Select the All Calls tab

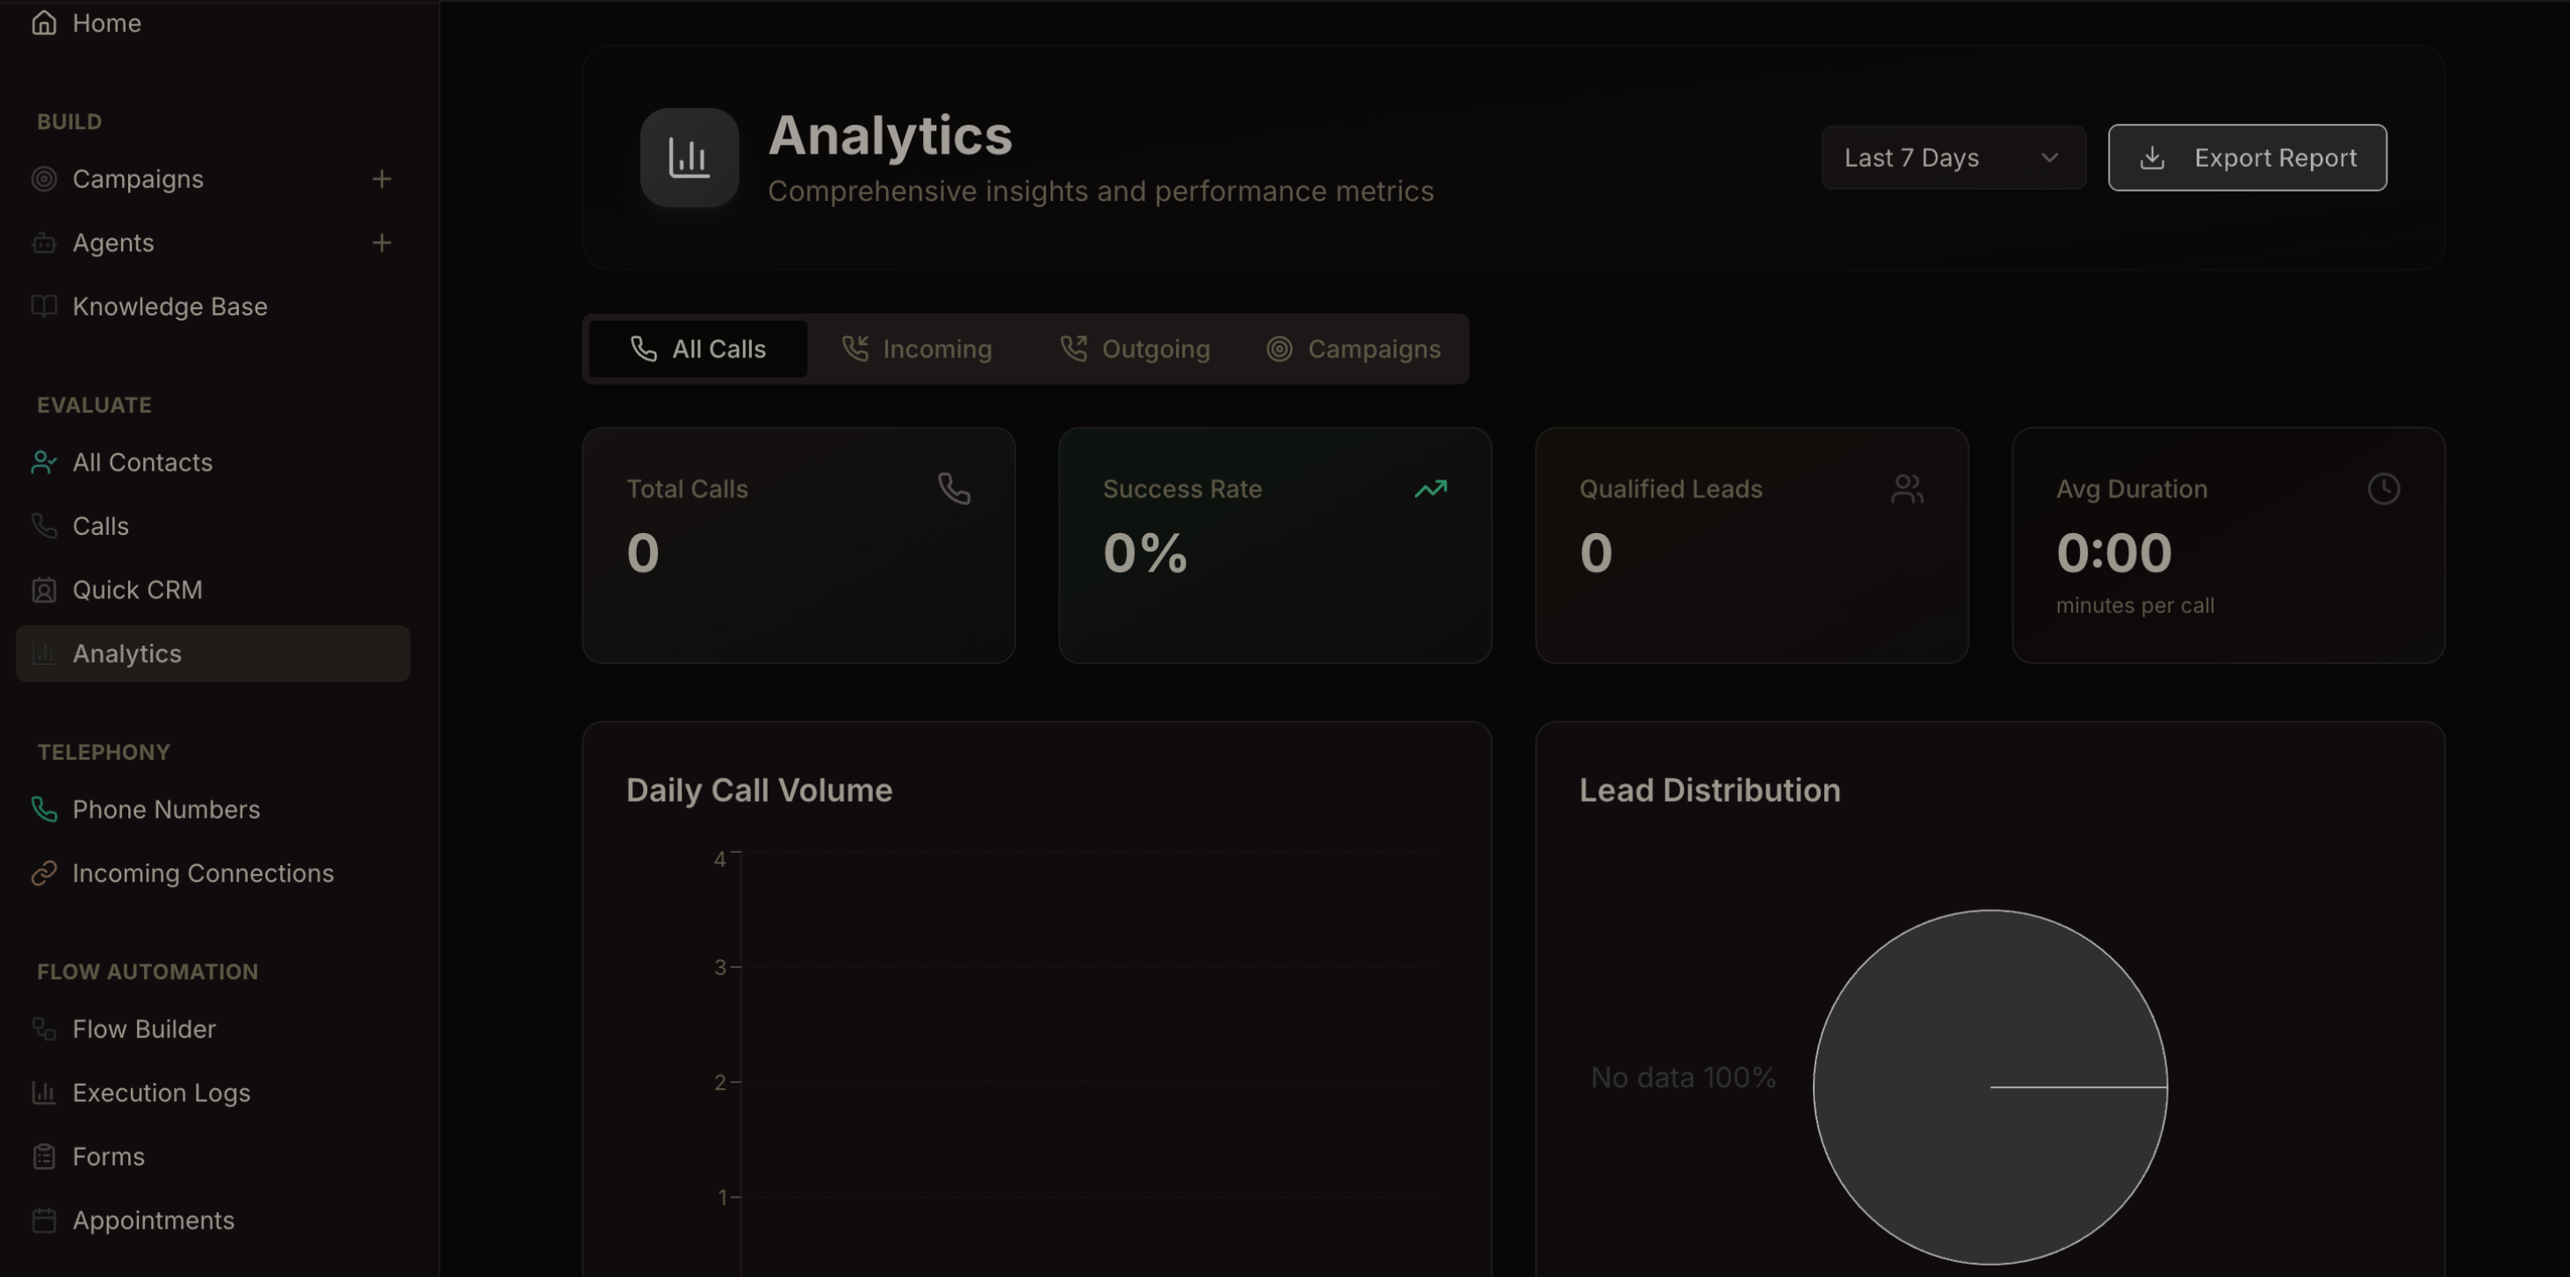tap(698, 350)
